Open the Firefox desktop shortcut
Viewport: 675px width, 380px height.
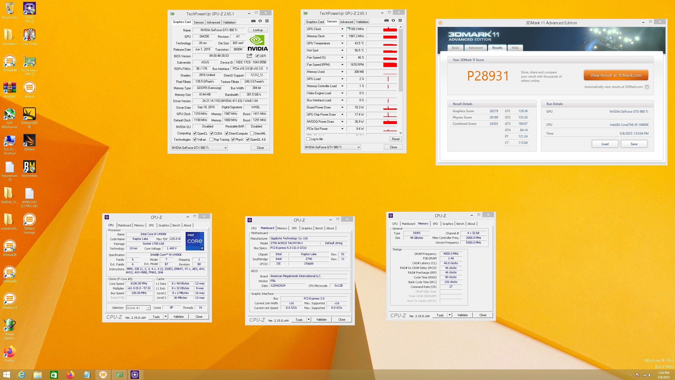[9, 354]
